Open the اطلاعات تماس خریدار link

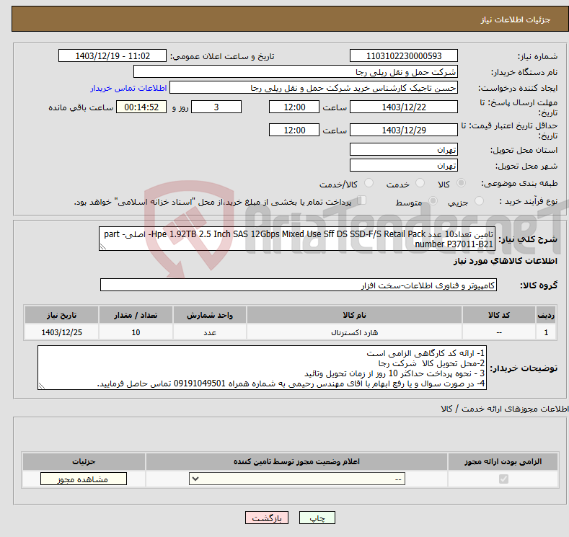[128, 88]
